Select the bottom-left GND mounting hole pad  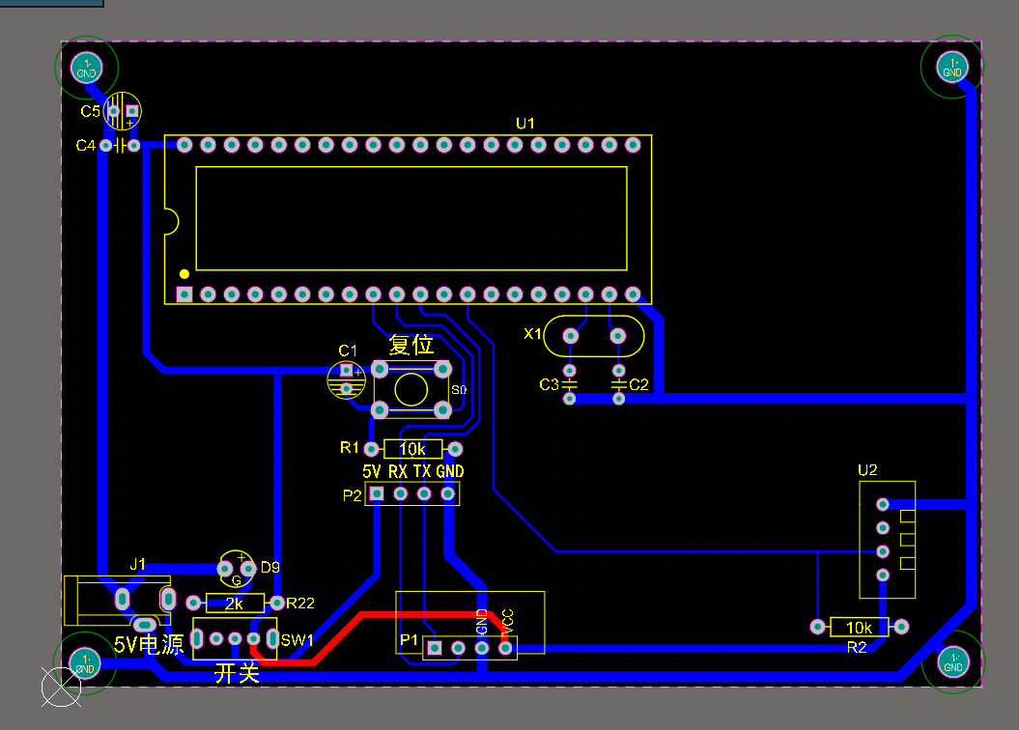tap(85, 663)
